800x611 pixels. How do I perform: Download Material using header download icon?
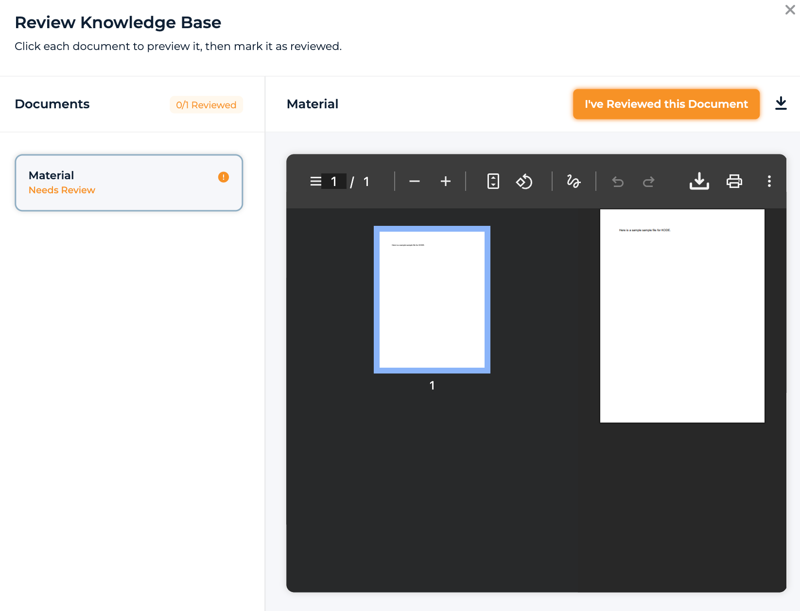[x=781, y=103]
